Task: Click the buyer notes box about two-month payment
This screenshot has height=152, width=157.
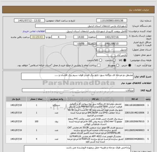Action: tap(77, 149)
